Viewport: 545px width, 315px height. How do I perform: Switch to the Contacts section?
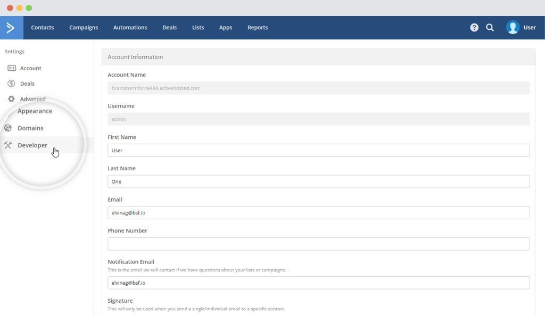[x=42, y=27]
